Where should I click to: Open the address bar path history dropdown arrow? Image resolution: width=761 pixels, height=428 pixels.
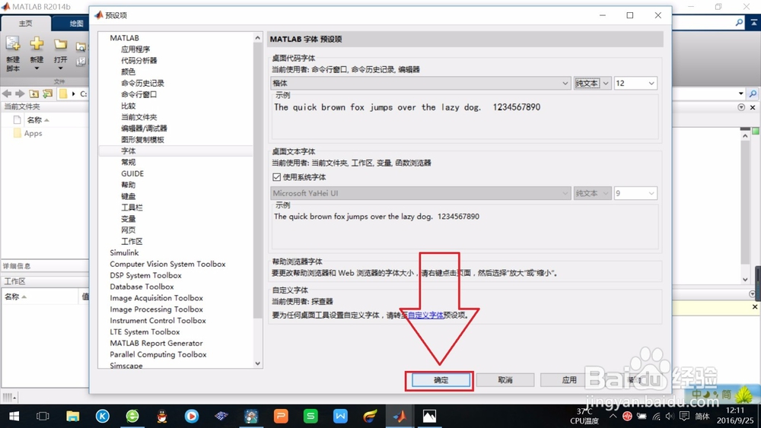740,94
